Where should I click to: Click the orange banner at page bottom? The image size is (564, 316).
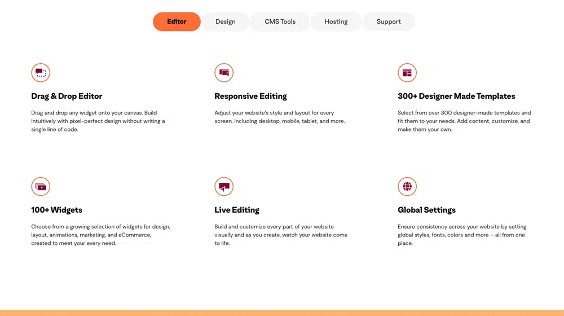tap(282, 313)
